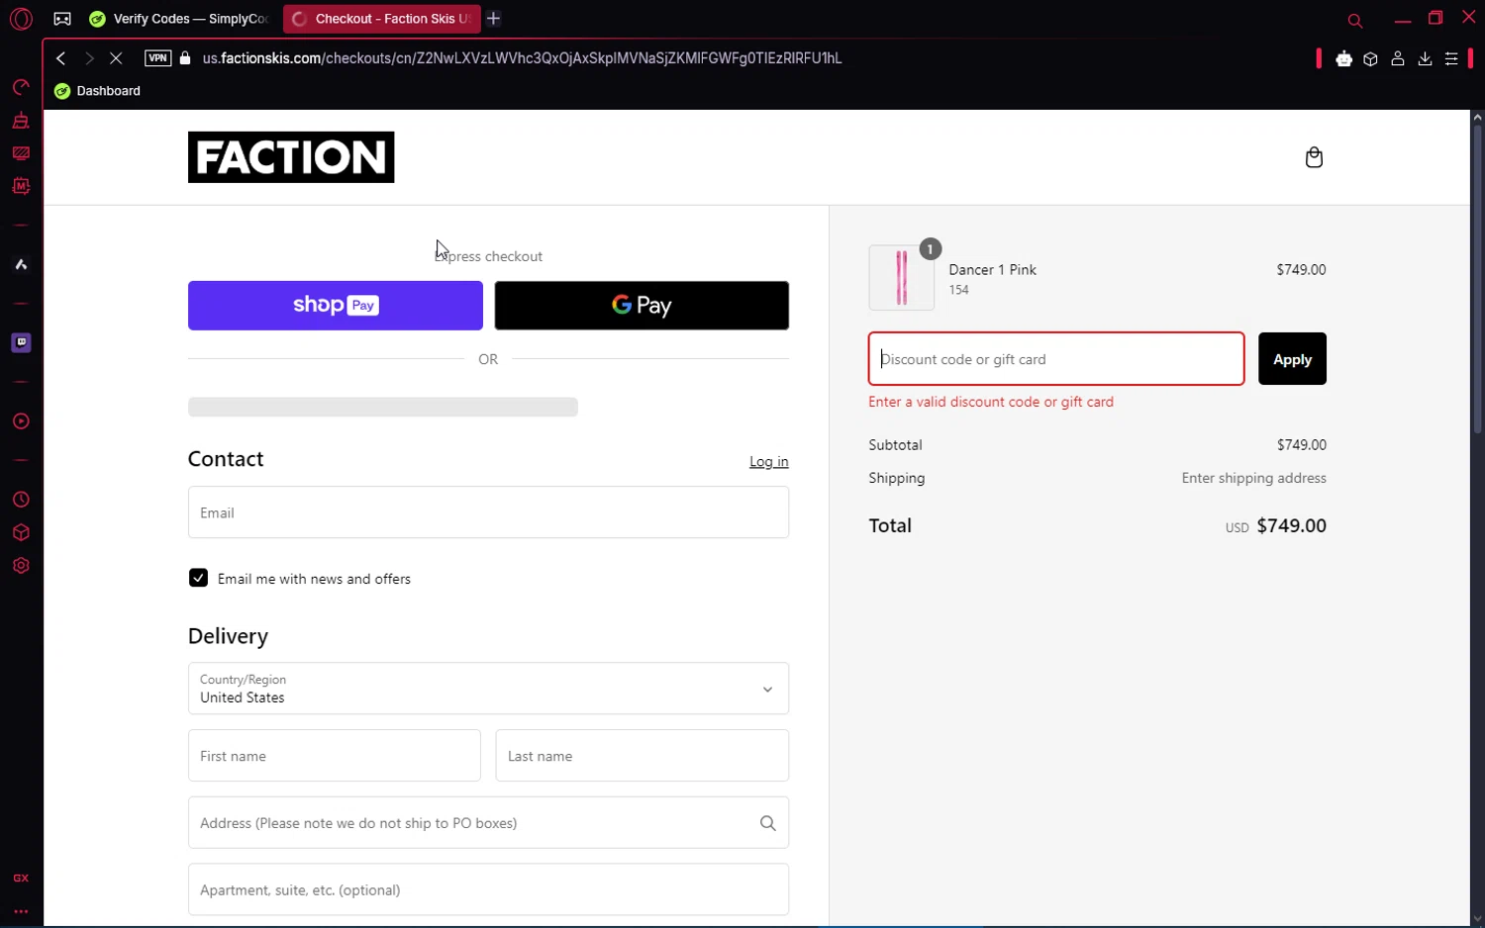Open the extensions cube in toolbar
Viewport: 1485px width, 928px height.
point(1370,59)
